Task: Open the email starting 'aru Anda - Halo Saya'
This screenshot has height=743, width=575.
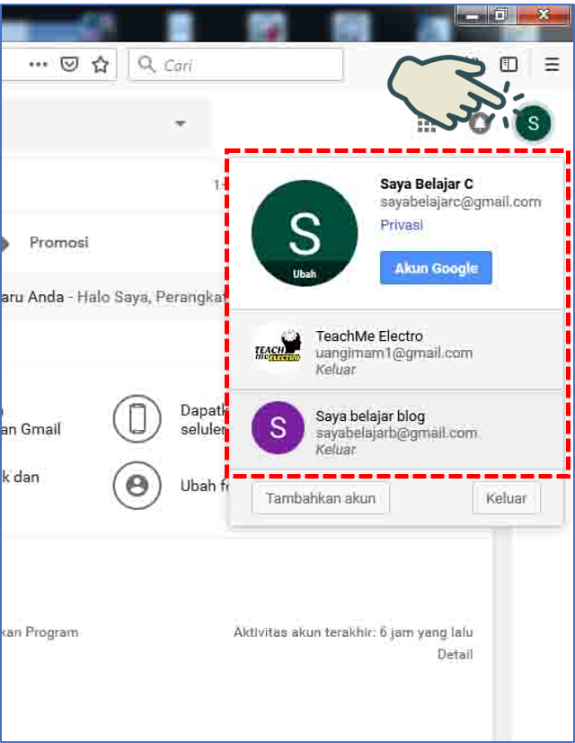Action: [x=113, y=297]
